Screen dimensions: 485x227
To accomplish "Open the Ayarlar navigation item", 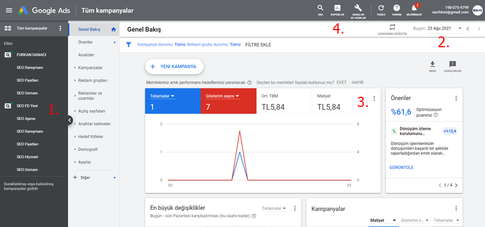I will click(85, 162).
